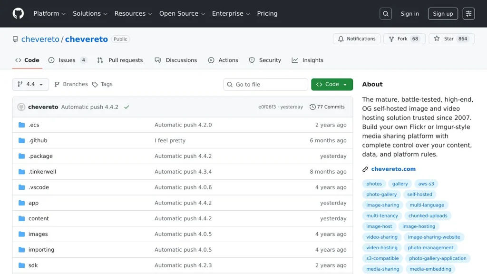Click the GitHub logo icon
Viewport: 487px width, 274px height.
click(x=18, y=13)
